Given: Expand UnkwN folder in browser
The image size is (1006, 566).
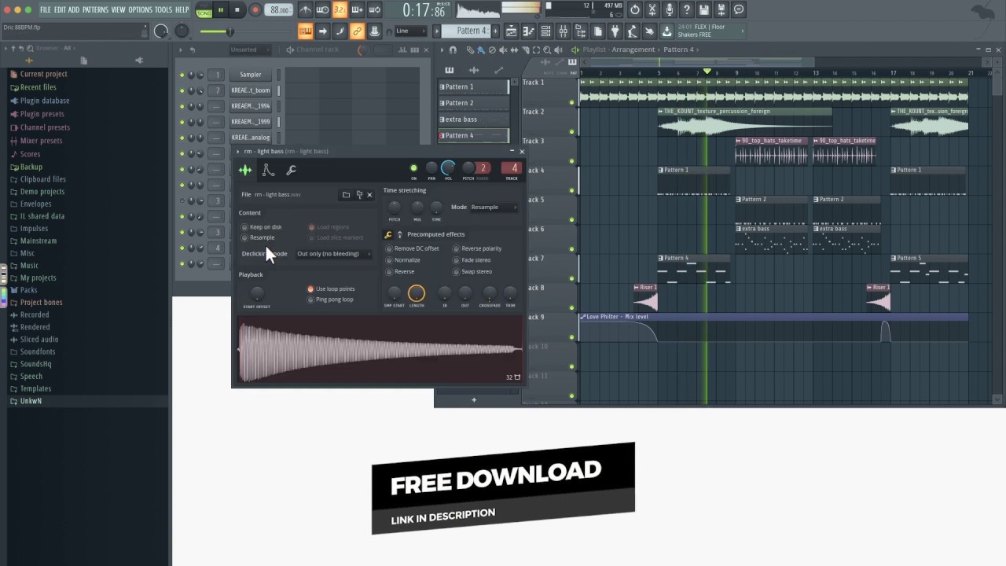Looking at the screenshot, I should click(x=31, y=401).
